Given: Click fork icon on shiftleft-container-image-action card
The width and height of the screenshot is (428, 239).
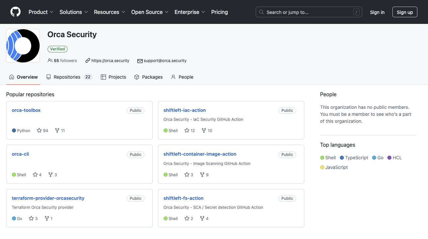Looking at the screenshot, I should [x=202, y=175].
